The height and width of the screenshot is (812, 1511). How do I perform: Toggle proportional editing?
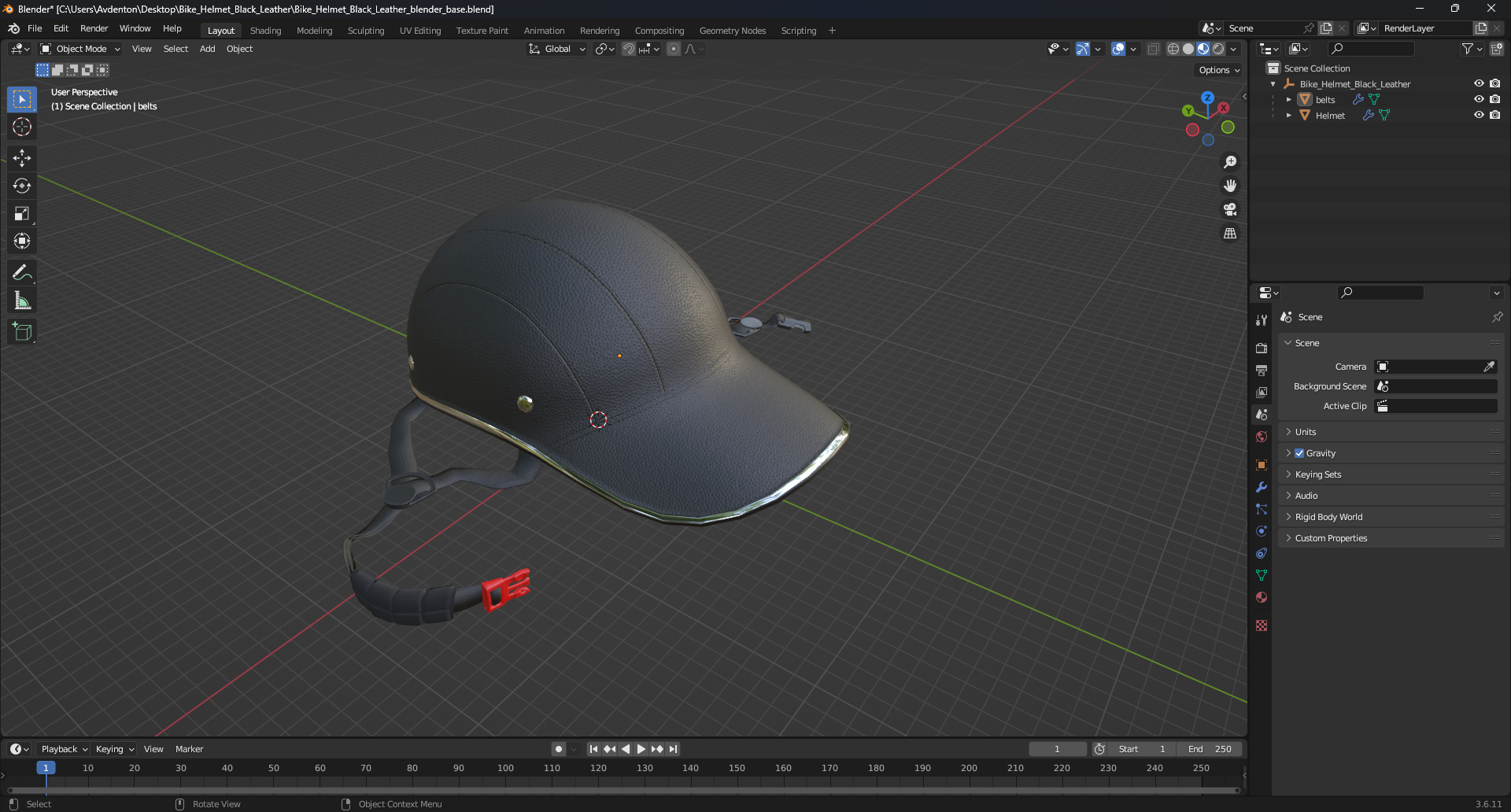[674, 49]
